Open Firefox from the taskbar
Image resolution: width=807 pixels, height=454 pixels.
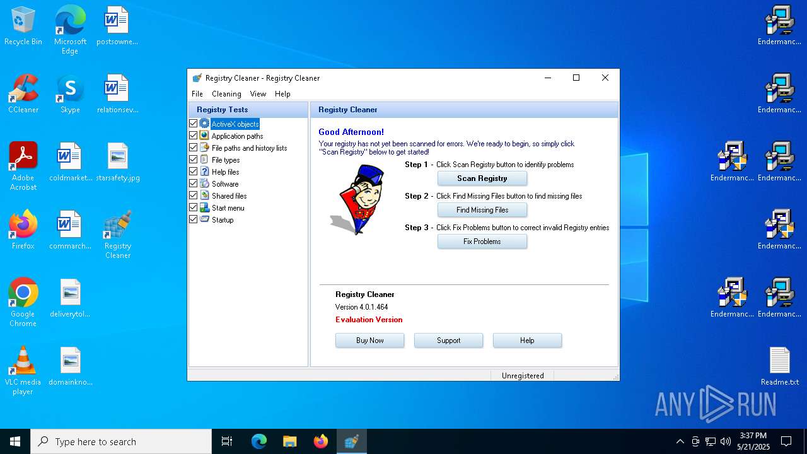[x=321, y=441]
